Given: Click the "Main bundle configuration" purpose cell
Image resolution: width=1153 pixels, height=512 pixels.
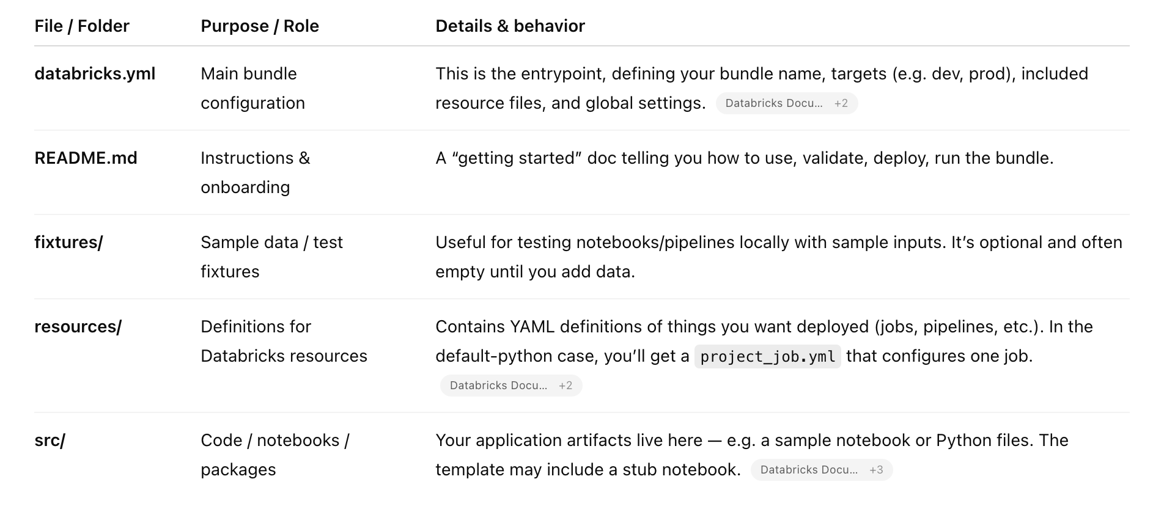Looking at the screenshot, I should point(252,88).
